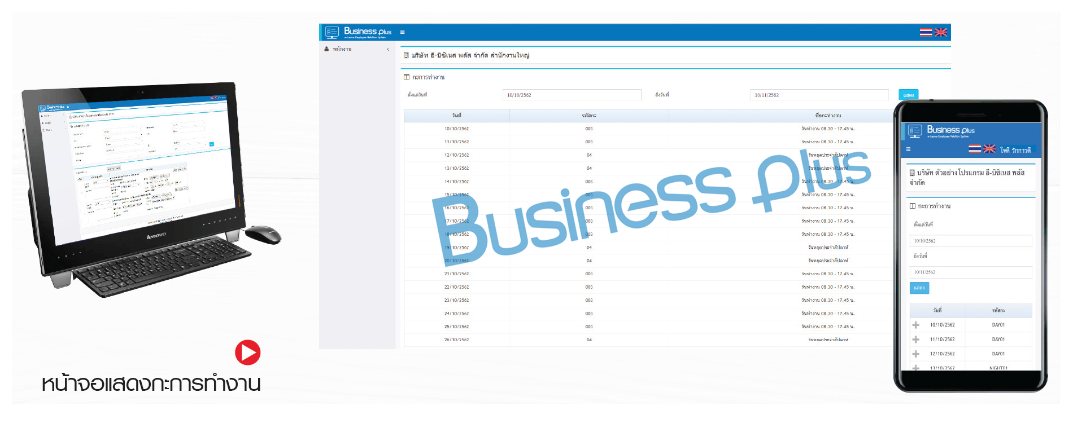Image resolution: width=1073 pixels, height=423 pixels.
Task: Click the Business Plus logo in desktop header
Action: (x=359, y=32)
